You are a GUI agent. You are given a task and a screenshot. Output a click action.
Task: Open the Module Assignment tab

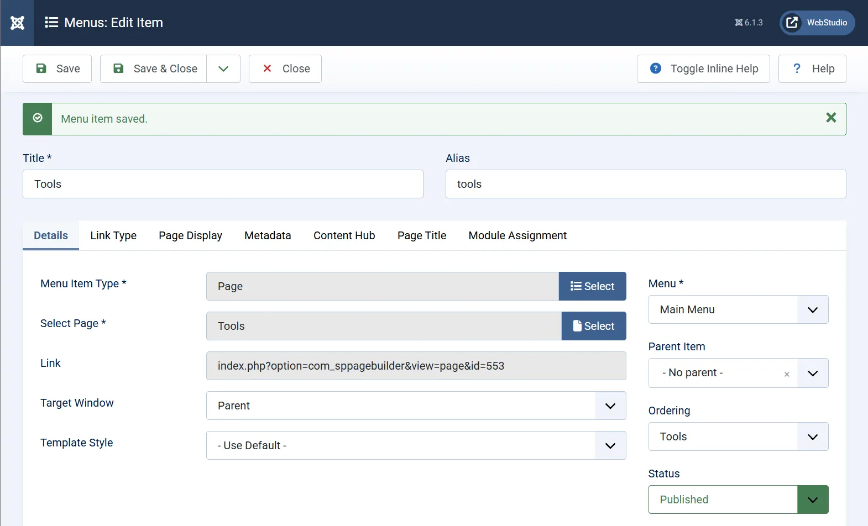click(517, 235)
